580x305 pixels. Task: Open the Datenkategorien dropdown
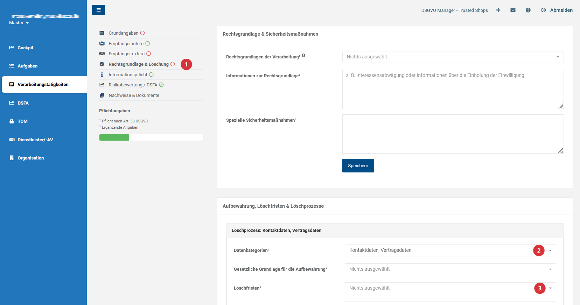[x=450, y=250]
